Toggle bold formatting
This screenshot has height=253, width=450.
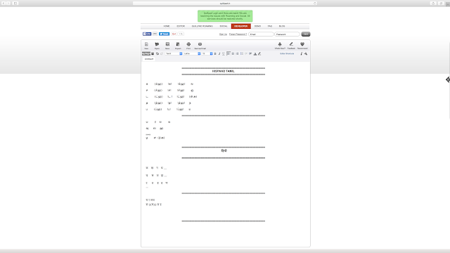(215, 53)
